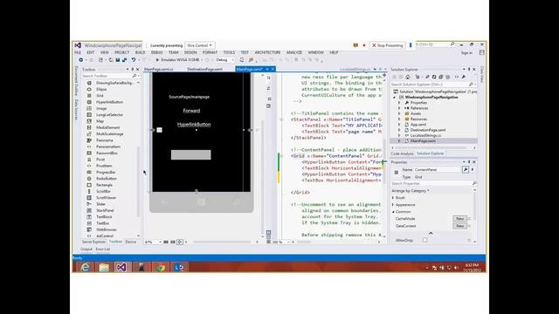Open the Code Analysis tab
Viewport: 559px width, 314px height.
click(x=402, y=154)
